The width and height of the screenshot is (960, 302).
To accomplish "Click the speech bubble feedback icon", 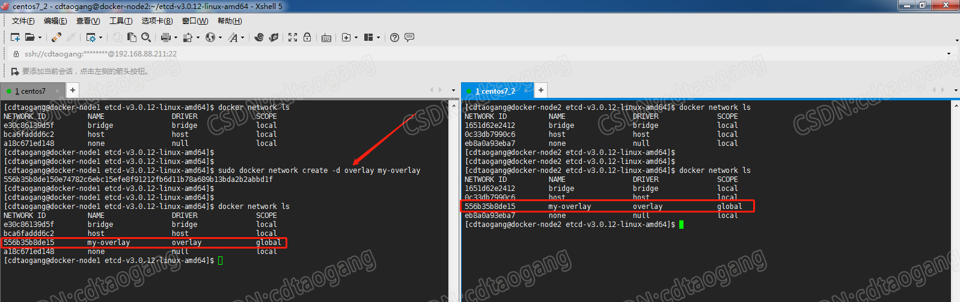I will [x=409, y=37].
